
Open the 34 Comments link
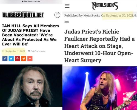pos(38,51)
